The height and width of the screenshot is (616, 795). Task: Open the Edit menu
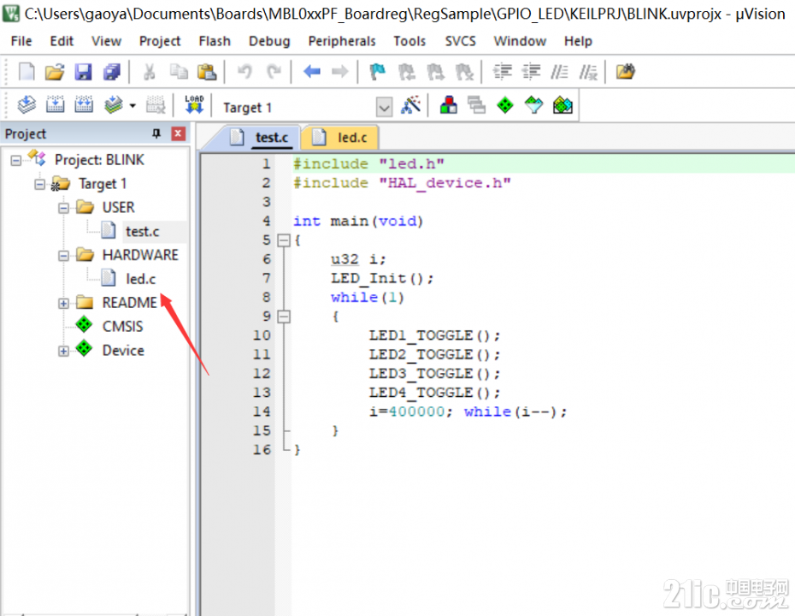coord(62,41)
